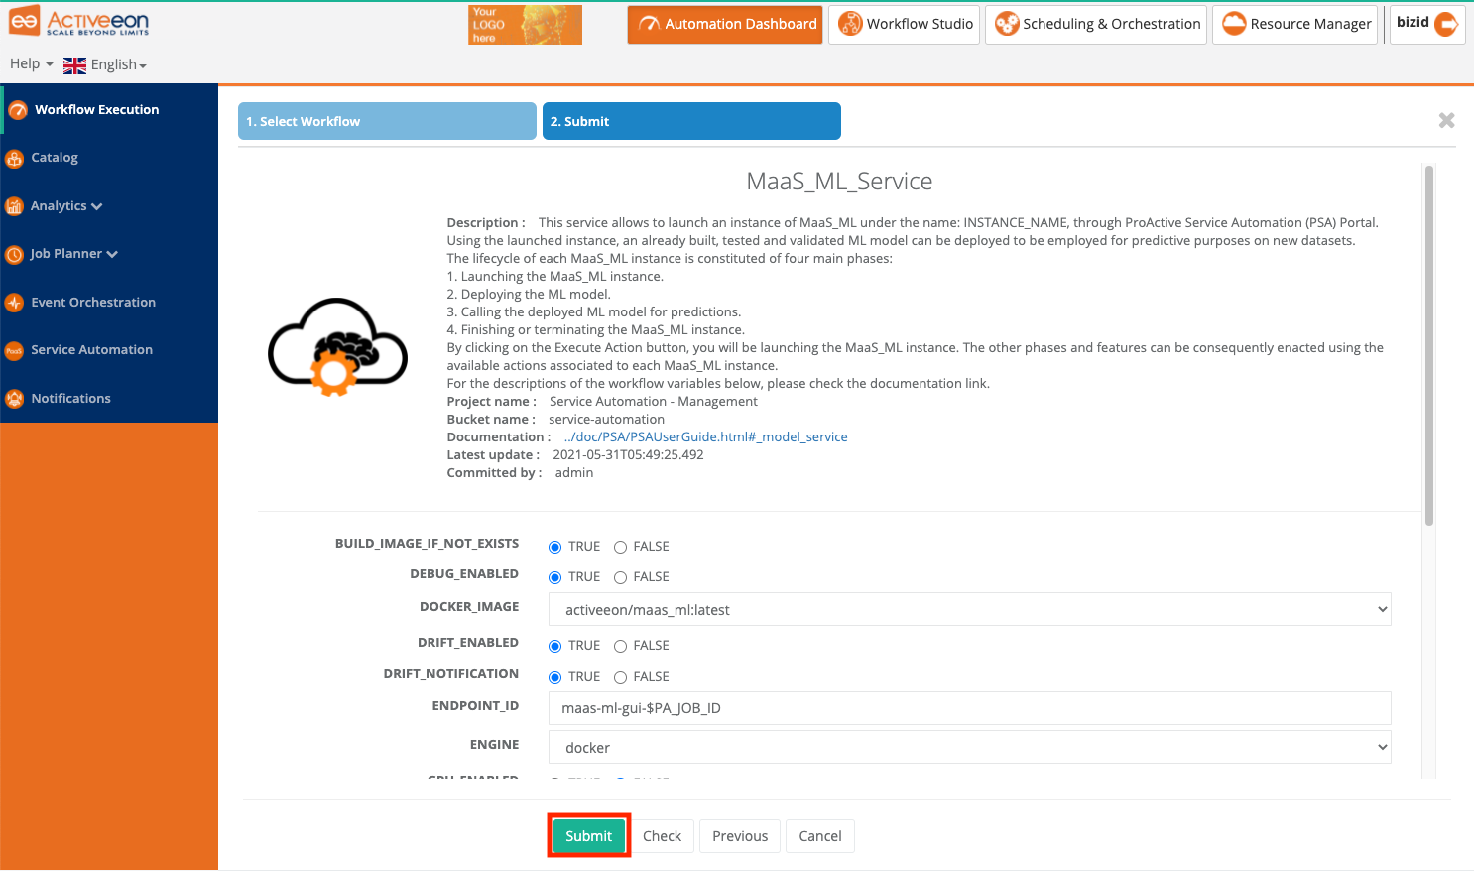Screen dimensions: 1474x871
Task: Click the bizid username
Action: pos(1413,22)
